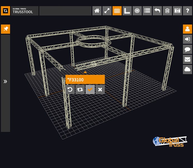The image size is (193, 168).
Task: Toggle fullscreen with the expand arrows icon
Action: pyautogui.click(x=107, y=11)
